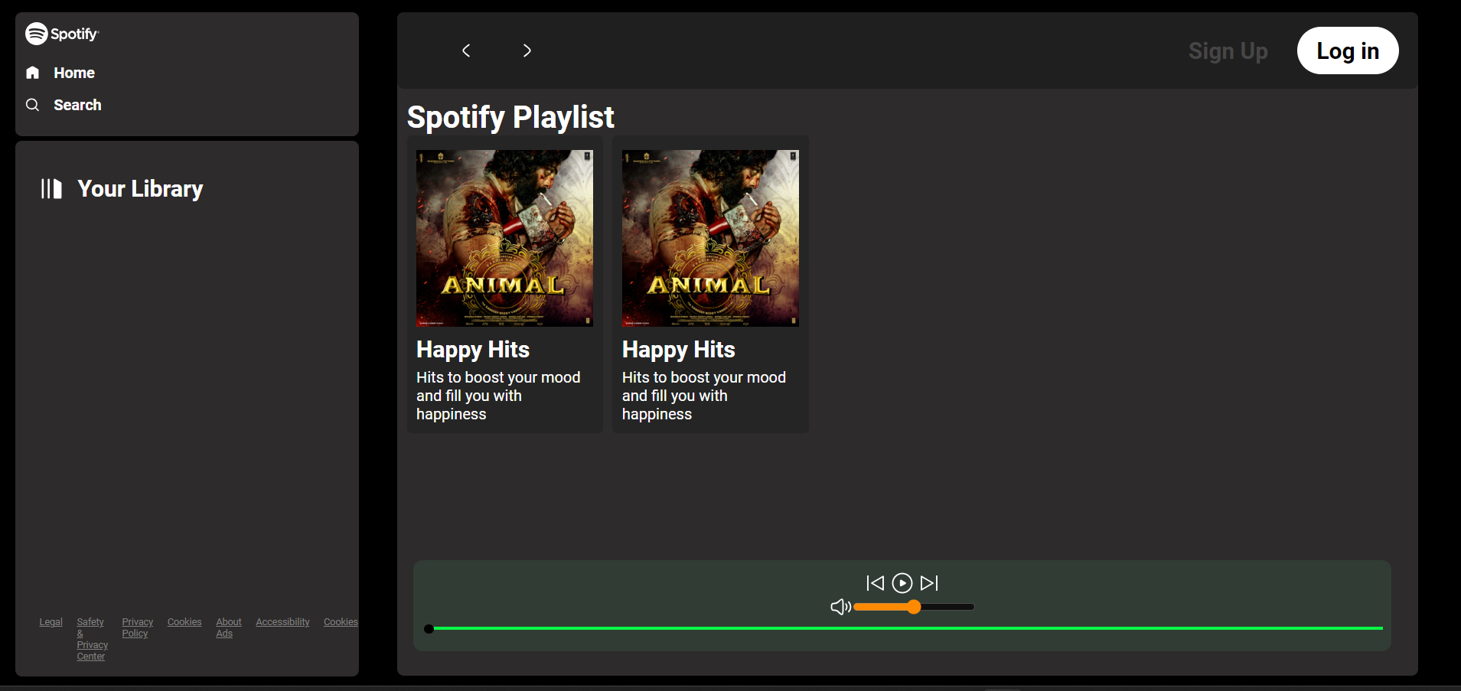Open the second Happy Hits playlist
The width and height of the screenshot is (1461, 691).
point(709,285)
